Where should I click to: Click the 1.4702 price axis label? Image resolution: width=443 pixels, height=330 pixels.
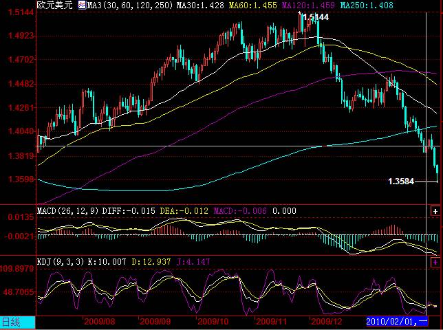[21, 60]
